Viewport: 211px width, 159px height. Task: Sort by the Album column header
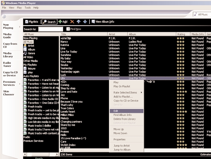coord(152,34)
